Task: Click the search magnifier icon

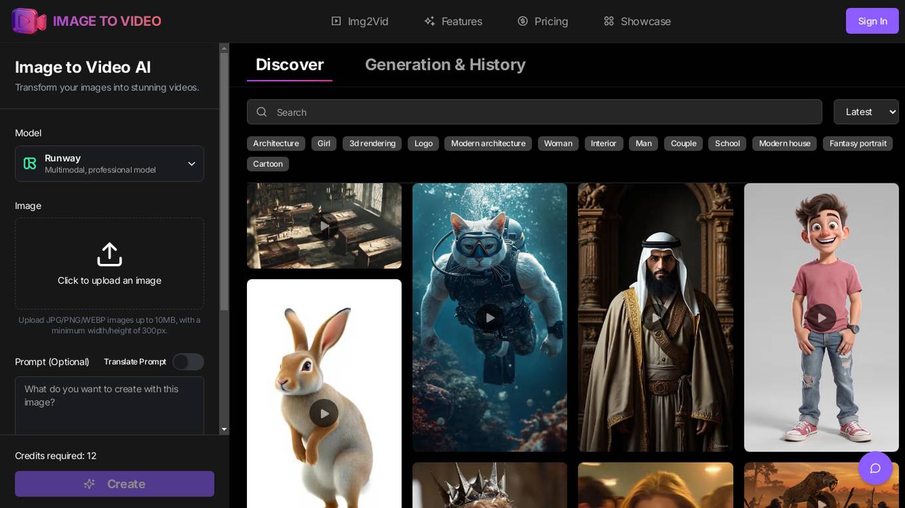Action: 262,112
